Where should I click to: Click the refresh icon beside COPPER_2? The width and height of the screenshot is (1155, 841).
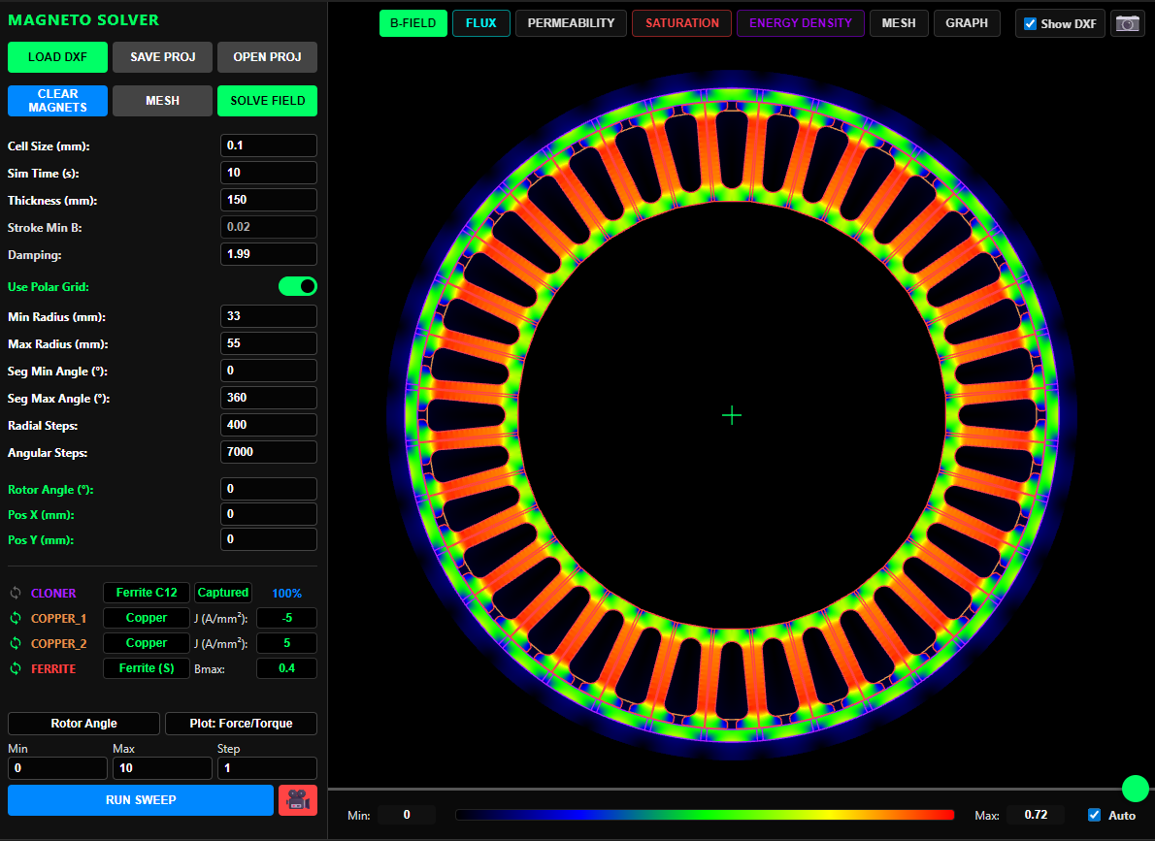(14, 643)
